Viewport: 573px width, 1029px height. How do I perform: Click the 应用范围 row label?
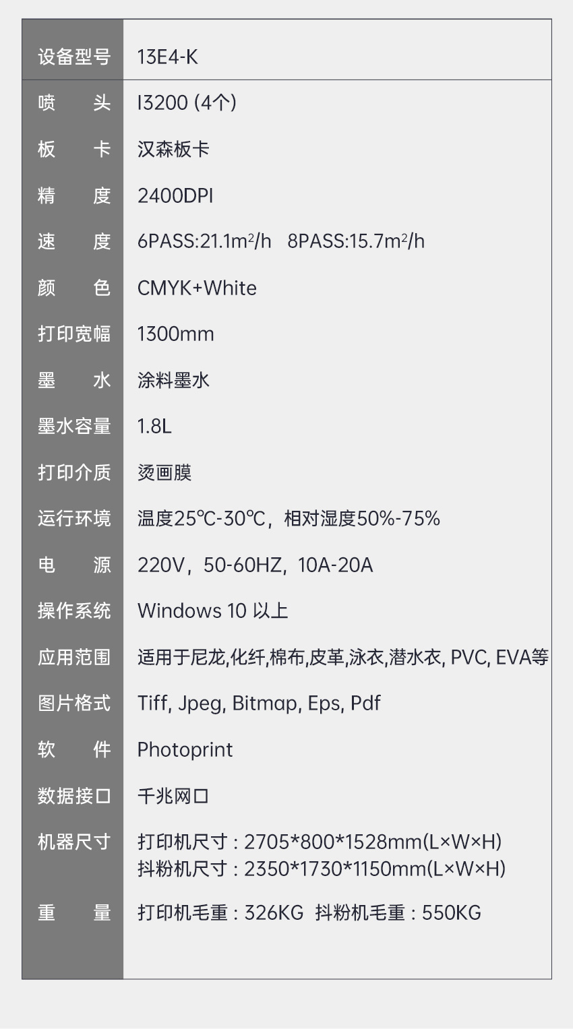coord(73,657)
